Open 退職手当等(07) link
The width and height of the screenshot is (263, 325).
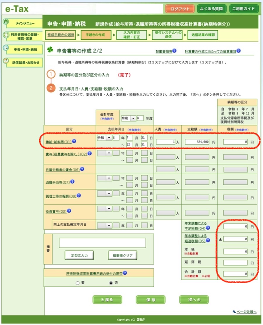(58, 182)
